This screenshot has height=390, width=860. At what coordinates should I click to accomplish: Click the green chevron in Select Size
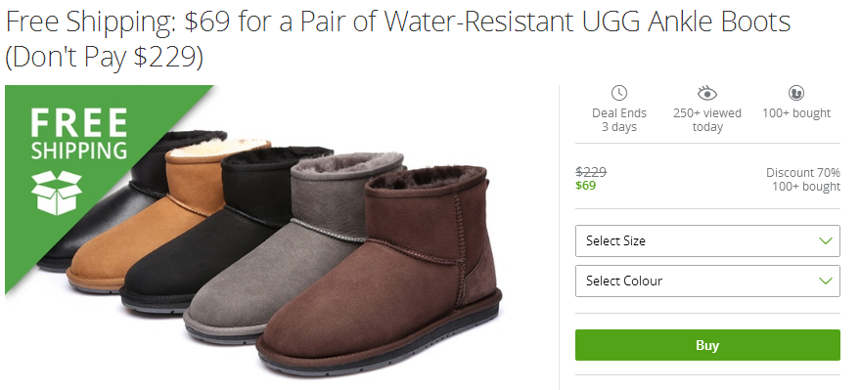[825, 240]
